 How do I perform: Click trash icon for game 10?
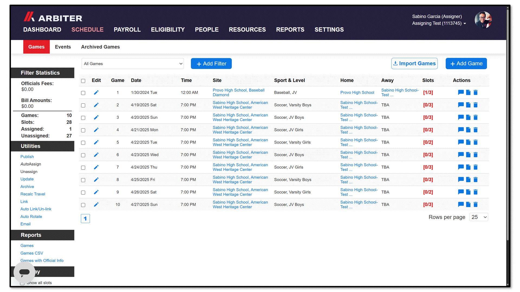coord(476,204)
